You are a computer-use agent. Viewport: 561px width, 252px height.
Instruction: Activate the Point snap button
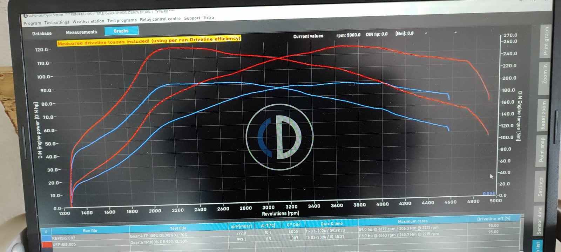click(x=542, y=149)
